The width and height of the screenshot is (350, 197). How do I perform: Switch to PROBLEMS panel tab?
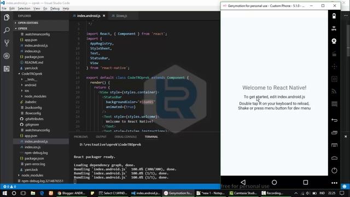[x=80, y=137]
